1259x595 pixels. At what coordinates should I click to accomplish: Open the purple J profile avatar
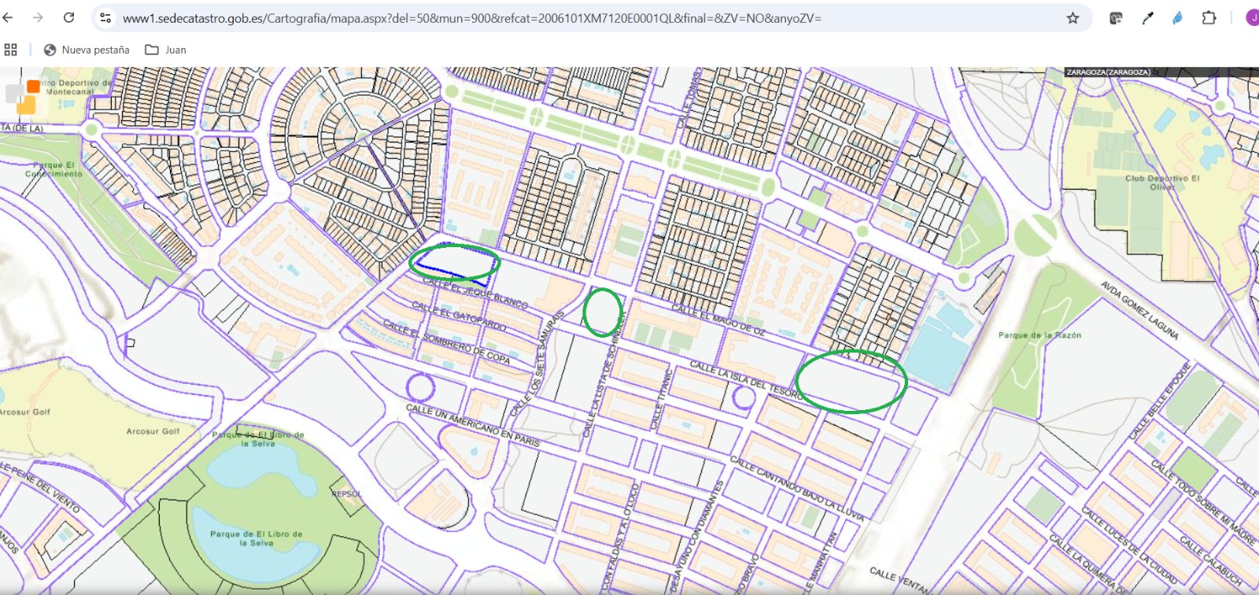pyautogui.click(x=1252, y=18)
